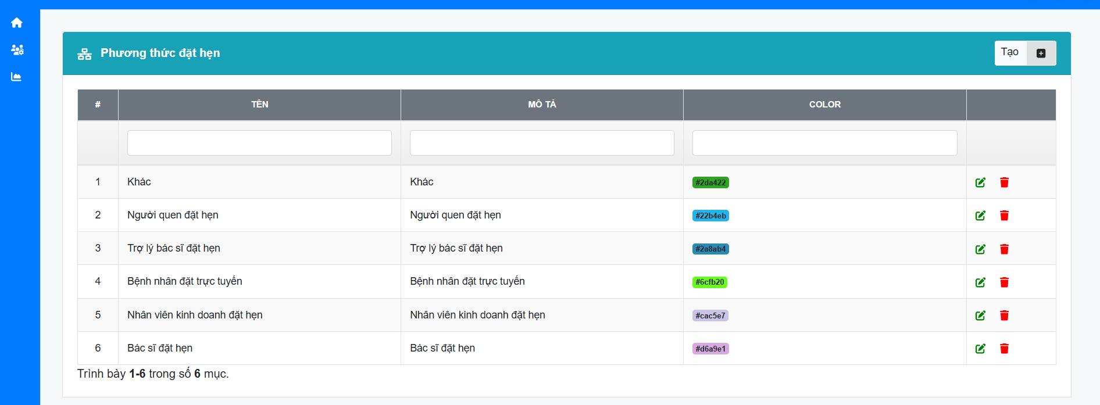Delete the Khác row
Image resolution: width=1100 pixels, height=405 pixels.
tap(1004, 182)
